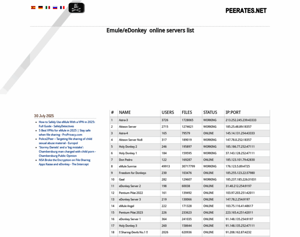Open the Police2Peer Europol article link
300x237 pixels.
(x=66, y=141)
